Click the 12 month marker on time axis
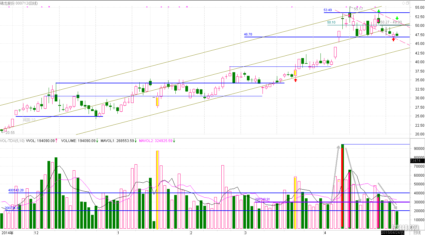The height and width of the screenshot is (235, 425). point(36,233)
